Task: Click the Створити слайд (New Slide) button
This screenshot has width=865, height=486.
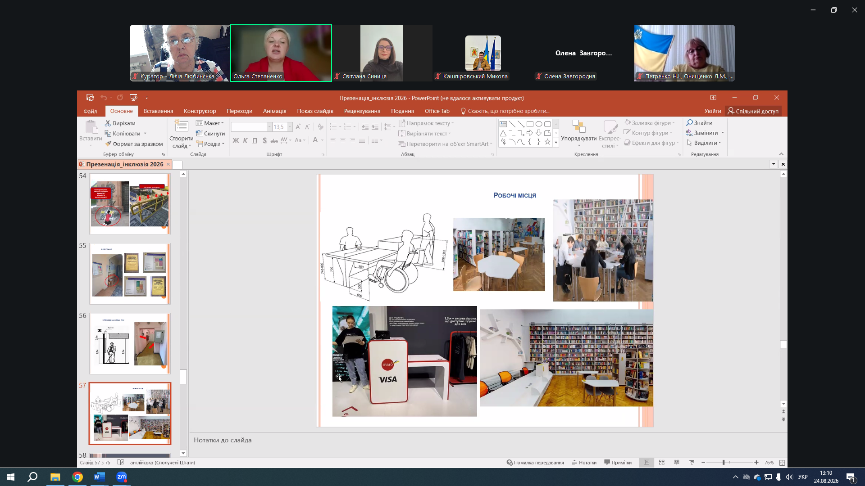Action: (x=181, y=134)
